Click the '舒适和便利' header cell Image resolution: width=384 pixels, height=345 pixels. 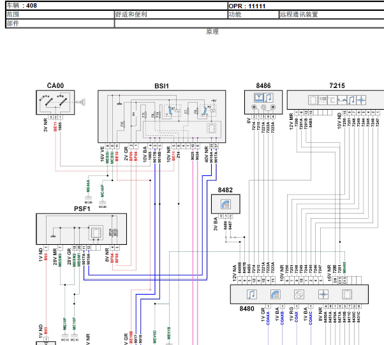(x=171, y=15)
